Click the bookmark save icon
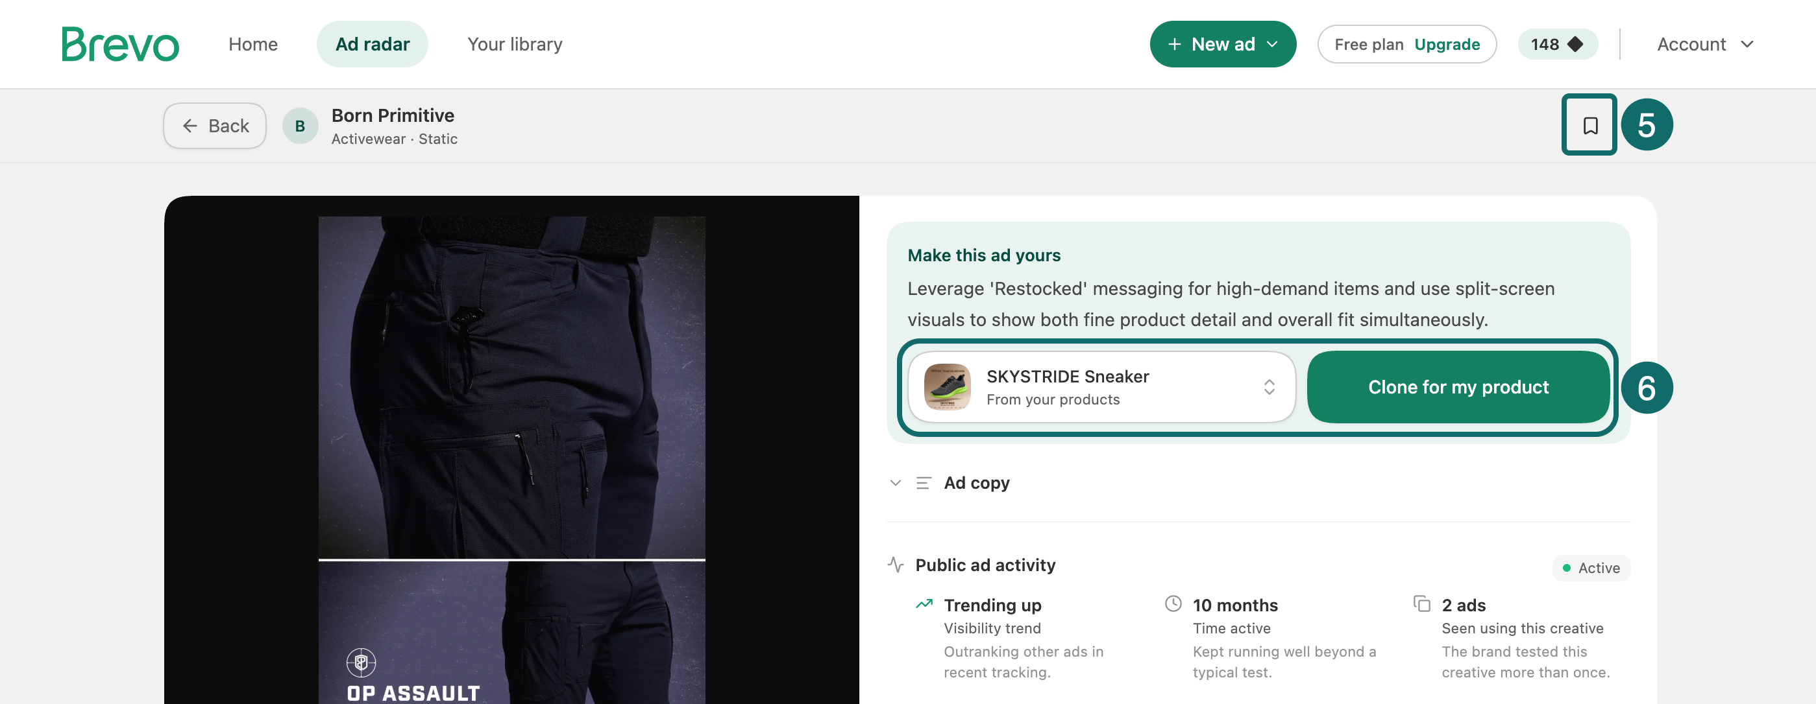 click(x=1589, y=125)
